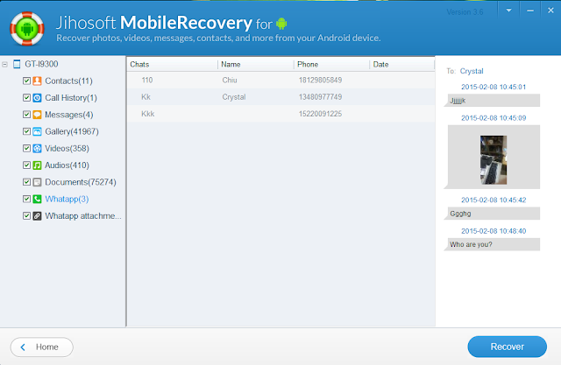
Task: Click the Videos film reel icon
Action: coord(37,148)
